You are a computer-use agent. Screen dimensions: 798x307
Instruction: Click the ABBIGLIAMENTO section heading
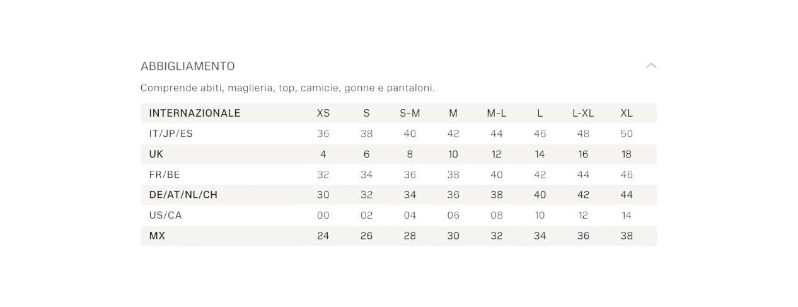[x=188, y=66]
